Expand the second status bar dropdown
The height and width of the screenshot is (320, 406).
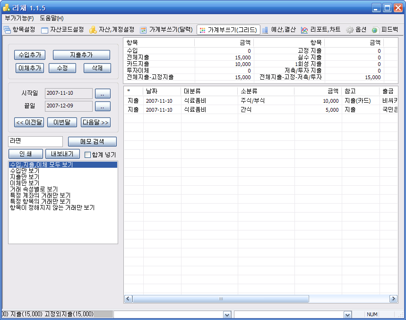coord(347,314)
